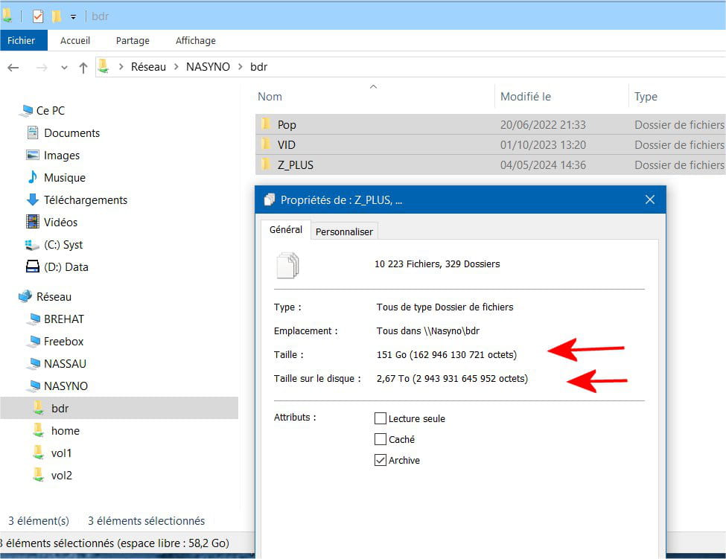The image size is (726, 559).
Task: Switch to the Partage ribbon tab
Action: coord(133,41)
